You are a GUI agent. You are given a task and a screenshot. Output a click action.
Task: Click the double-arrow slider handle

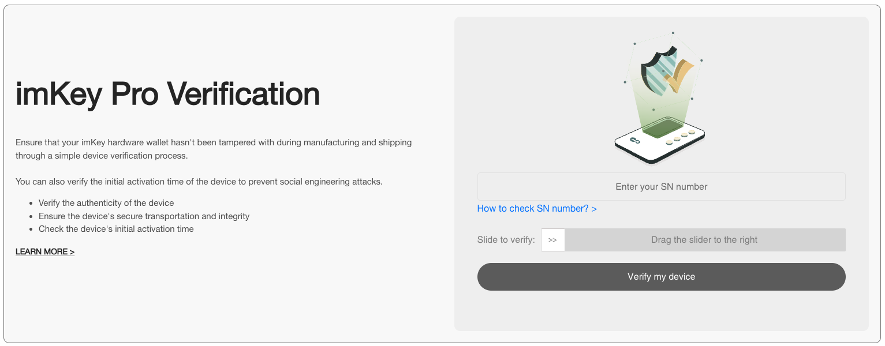tap(552, 240)
